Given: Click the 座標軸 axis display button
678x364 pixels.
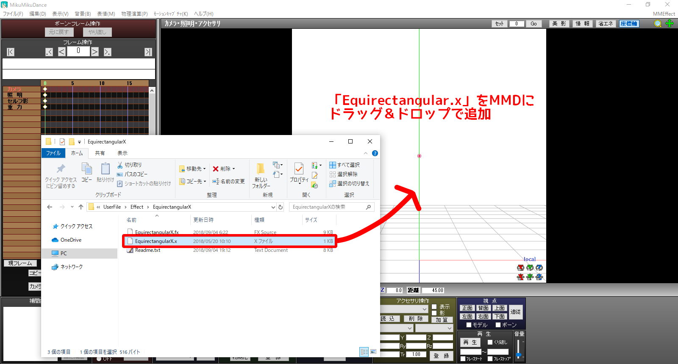Looking at the screenshot, I should pos(629,24).
